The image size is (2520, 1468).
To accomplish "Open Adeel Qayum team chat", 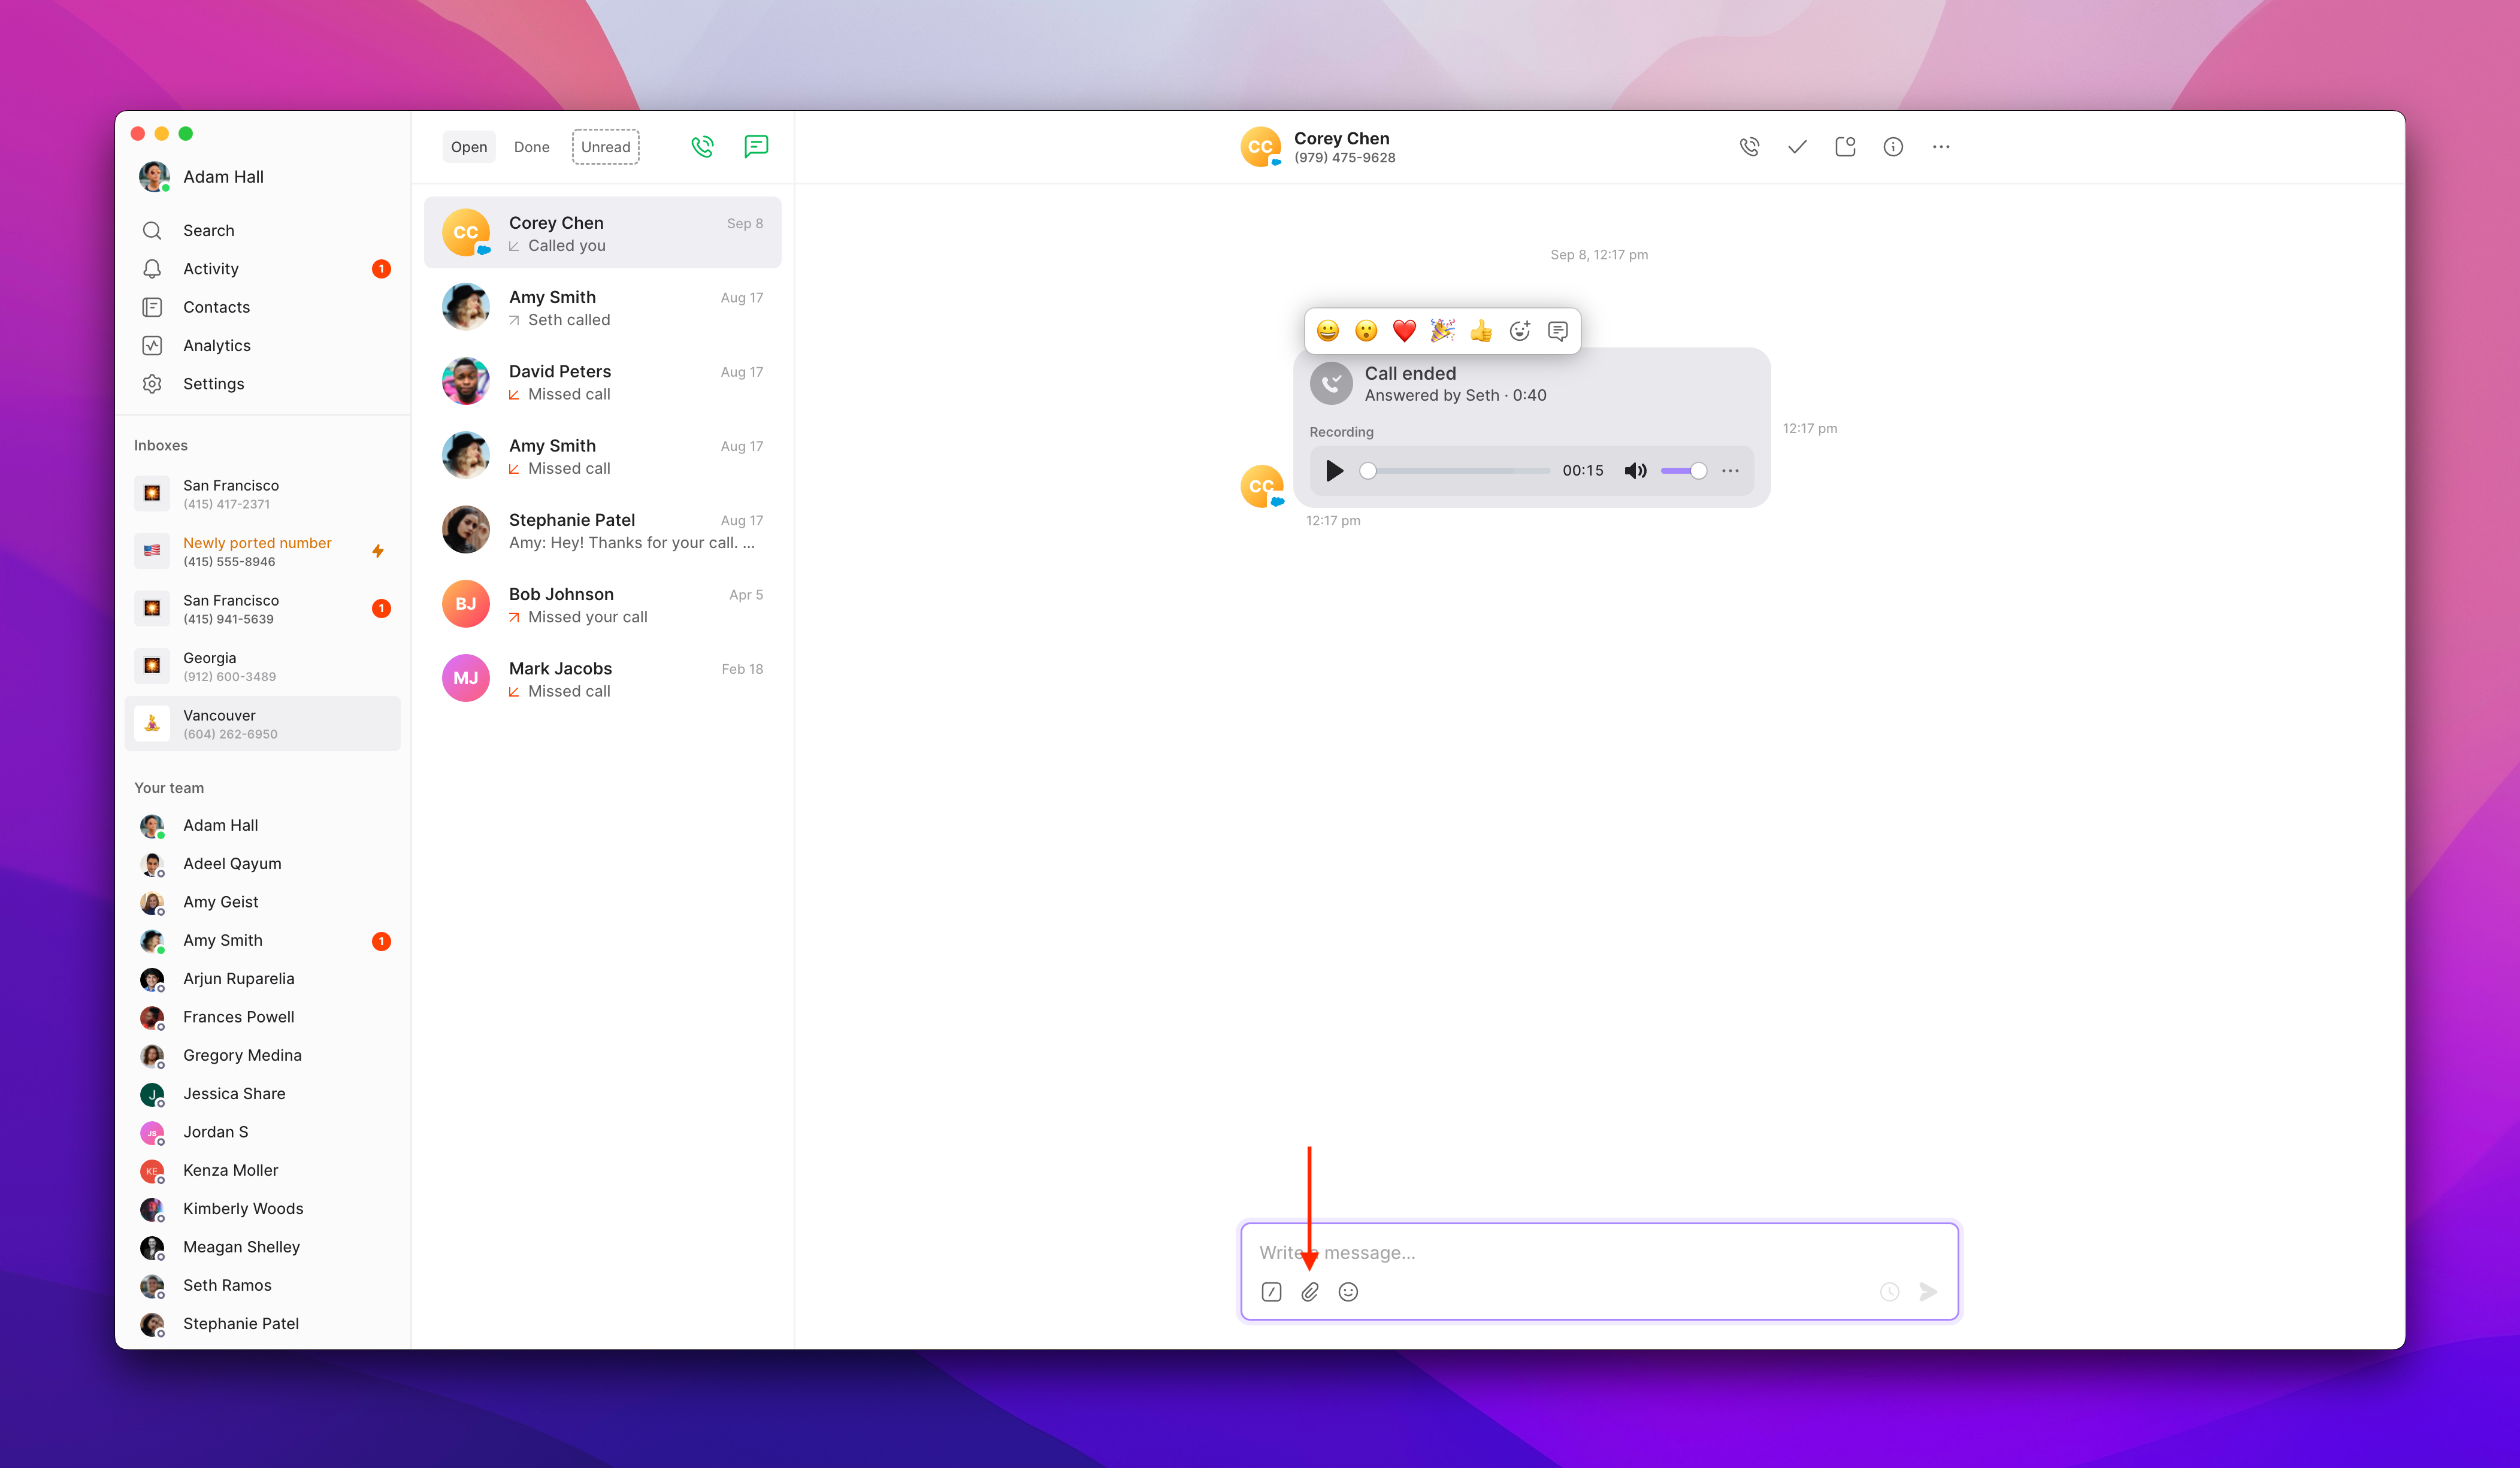I will click(x=263, y=864).
